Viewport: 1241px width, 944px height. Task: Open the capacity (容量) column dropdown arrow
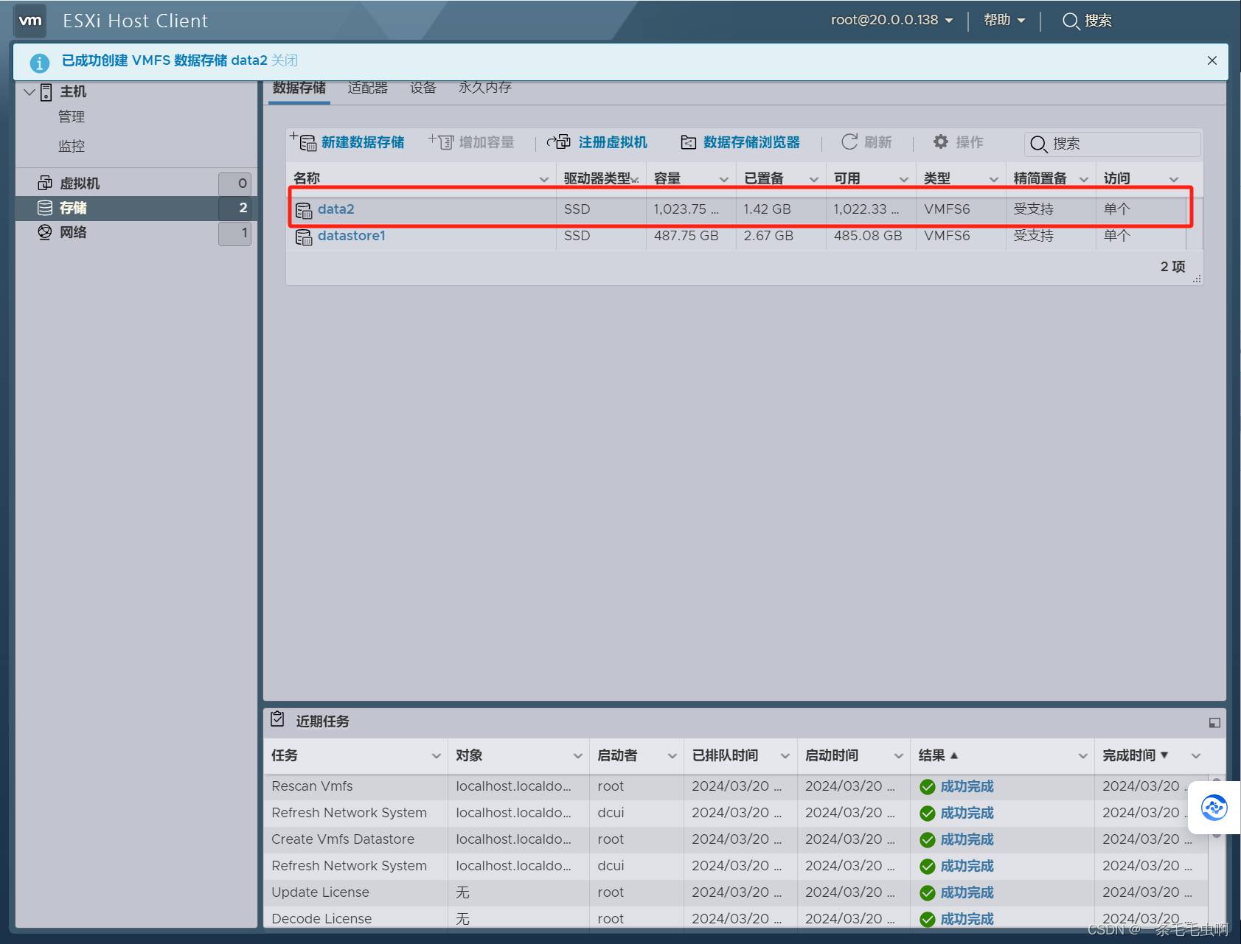(723, 179)
